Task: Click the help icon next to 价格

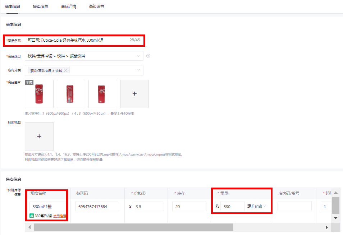Action: pos(144,193)
